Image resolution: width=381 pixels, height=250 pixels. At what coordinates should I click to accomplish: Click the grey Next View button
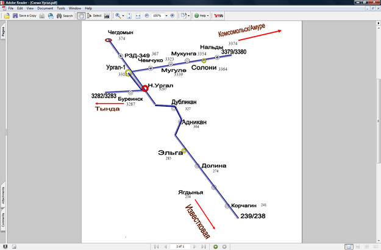point(224,247)
